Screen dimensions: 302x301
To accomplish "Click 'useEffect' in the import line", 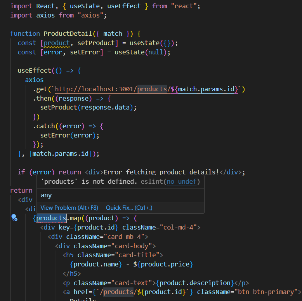I will 124,6.
